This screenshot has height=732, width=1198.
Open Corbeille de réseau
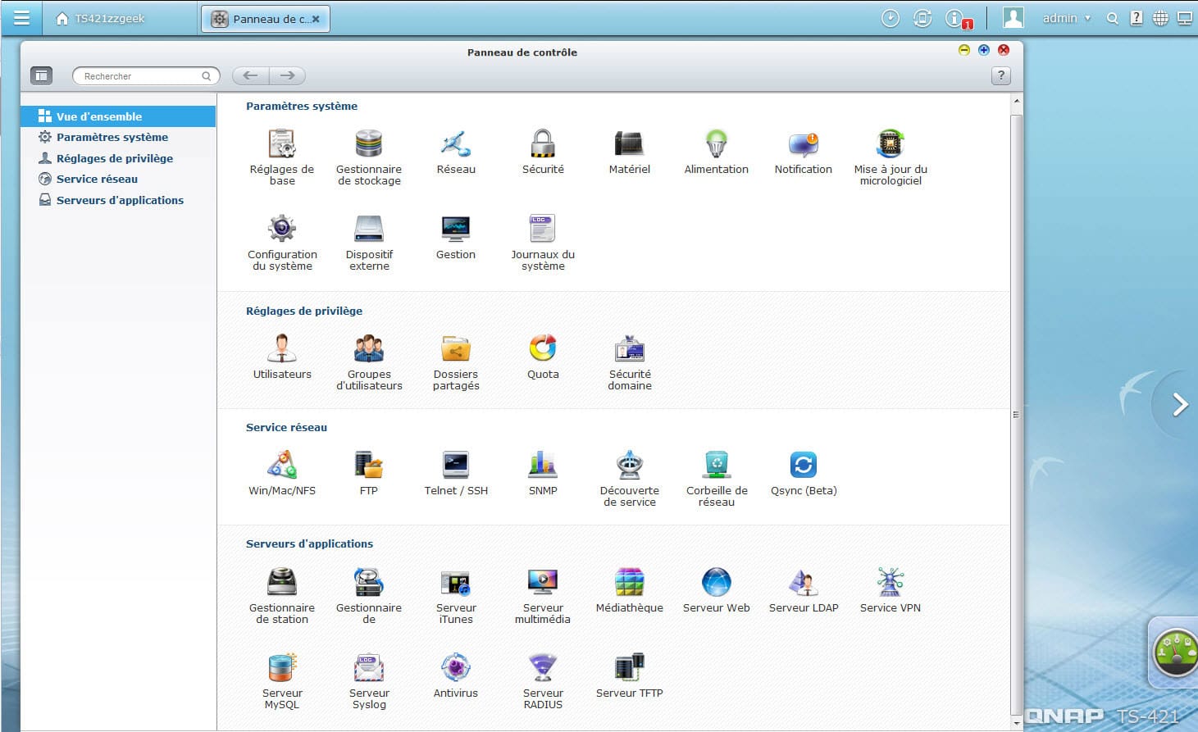click(x=717, y=465)
